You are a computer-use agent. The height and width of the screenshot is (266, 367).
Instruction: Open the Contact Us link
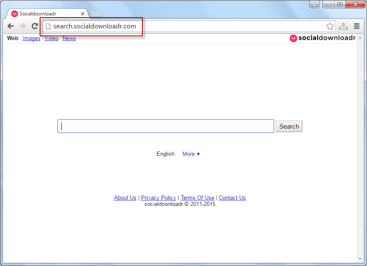point(232,198)
